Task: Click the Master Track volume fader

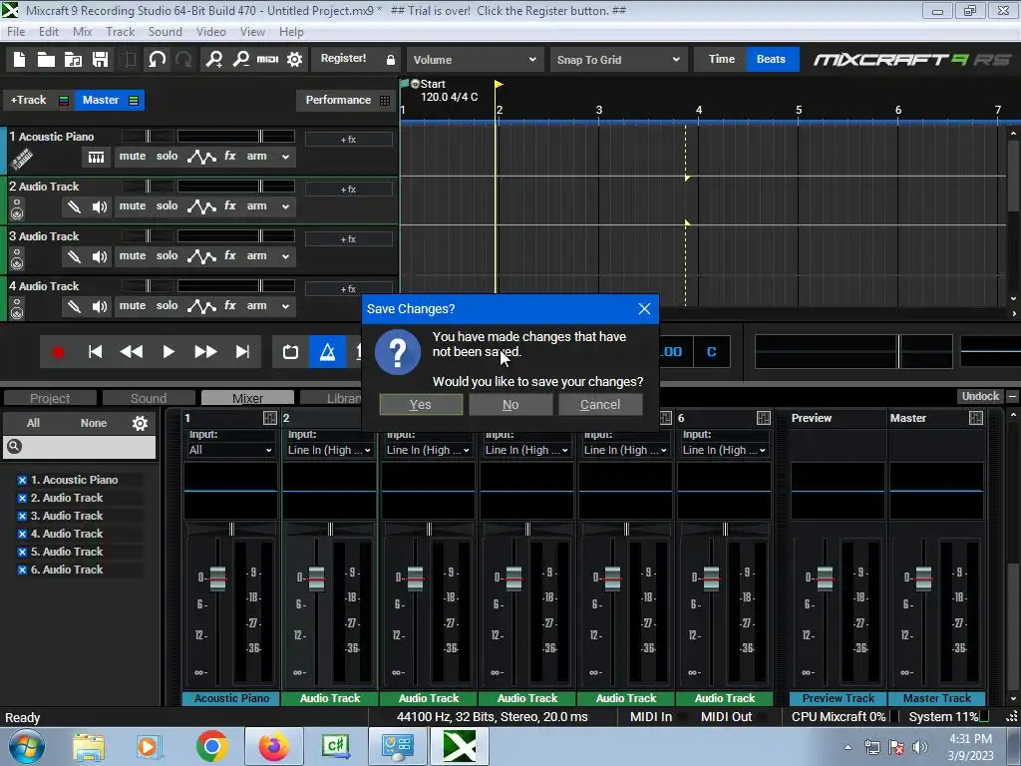Action: coord(924,577)
